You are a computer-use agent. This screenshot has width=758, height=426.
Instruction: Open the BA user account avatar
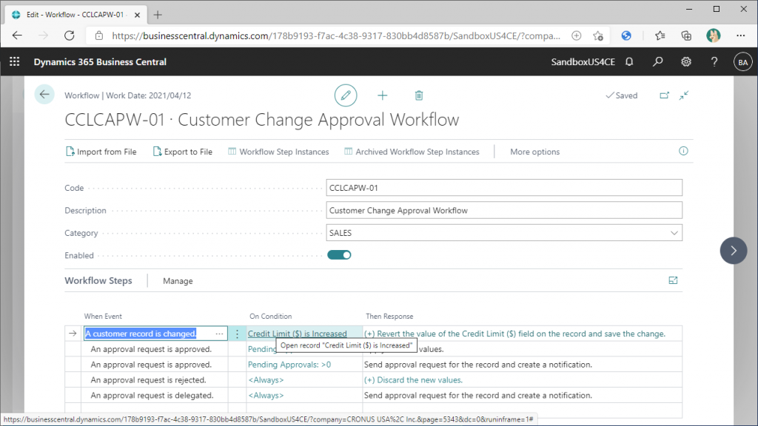pyautogui.click(x=742, y=62)
